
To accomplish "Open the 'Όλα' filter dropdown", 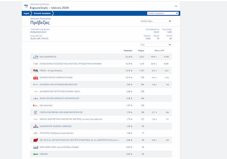I will (x=156, y=45).
